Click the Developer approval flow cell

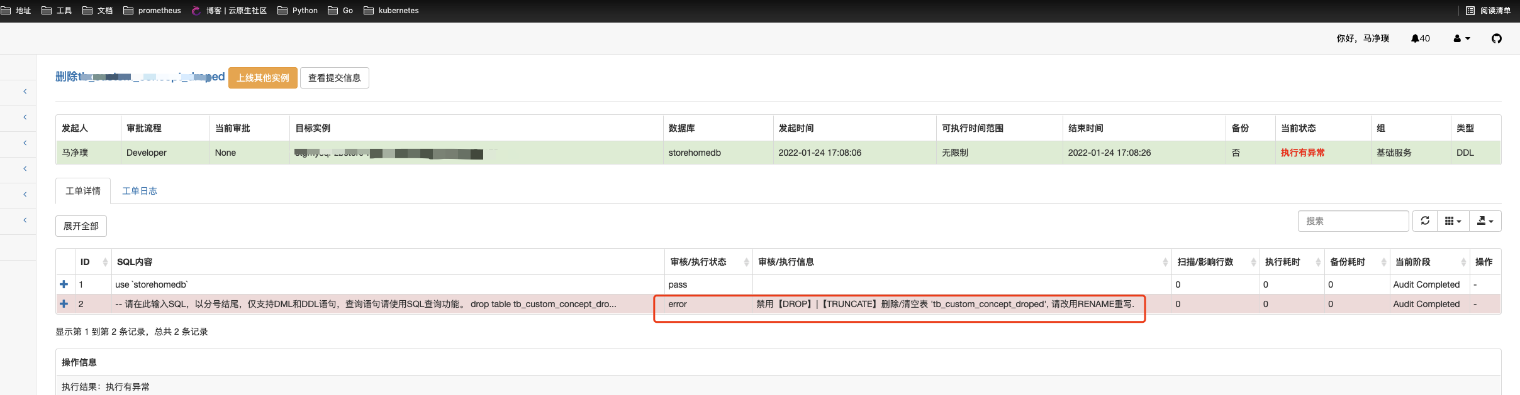click(165, 153)
